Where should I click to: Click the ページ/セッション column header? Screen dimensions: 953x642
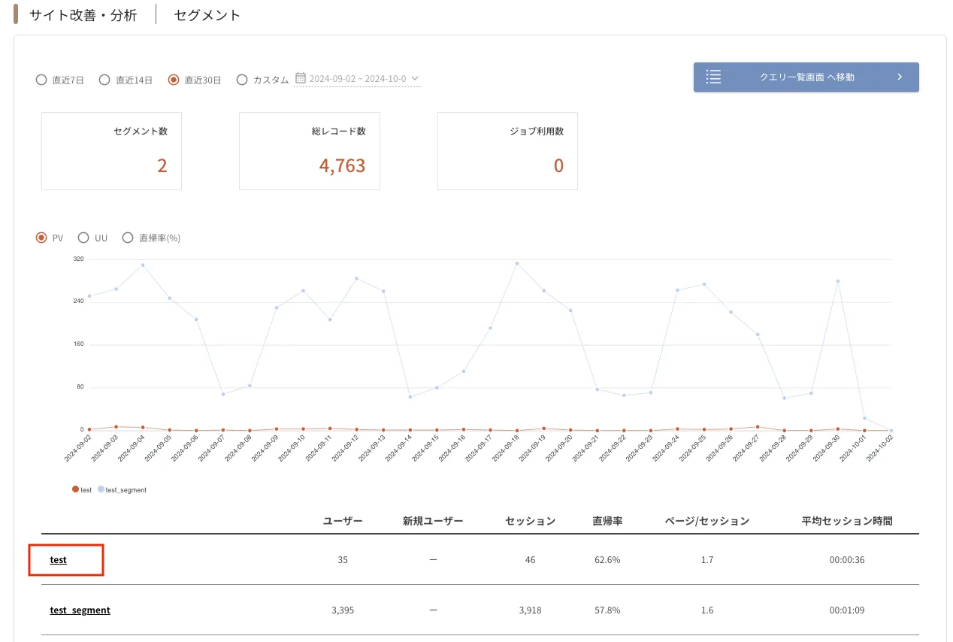click(x=706, y=521)
